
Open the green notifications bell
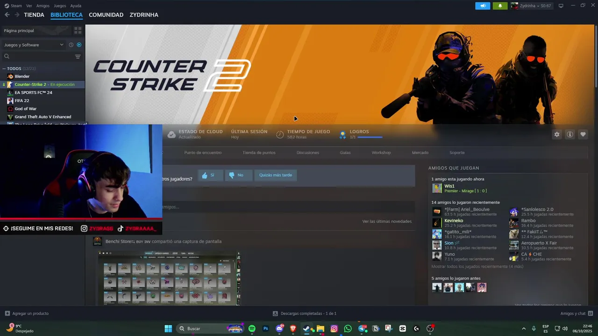[500, 6]
